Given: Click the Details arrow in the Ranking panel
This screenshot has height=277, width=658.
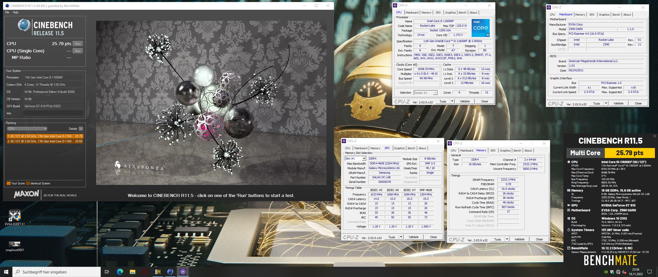Looking at the screenshot, I should tap(81, 129).
